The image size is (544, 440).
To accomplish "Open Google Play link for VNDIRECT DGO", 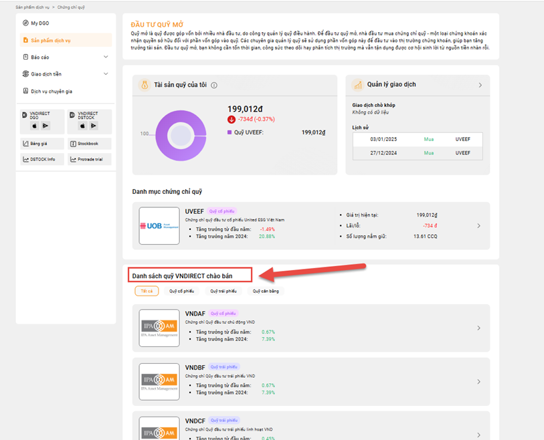I will [46, 126].
